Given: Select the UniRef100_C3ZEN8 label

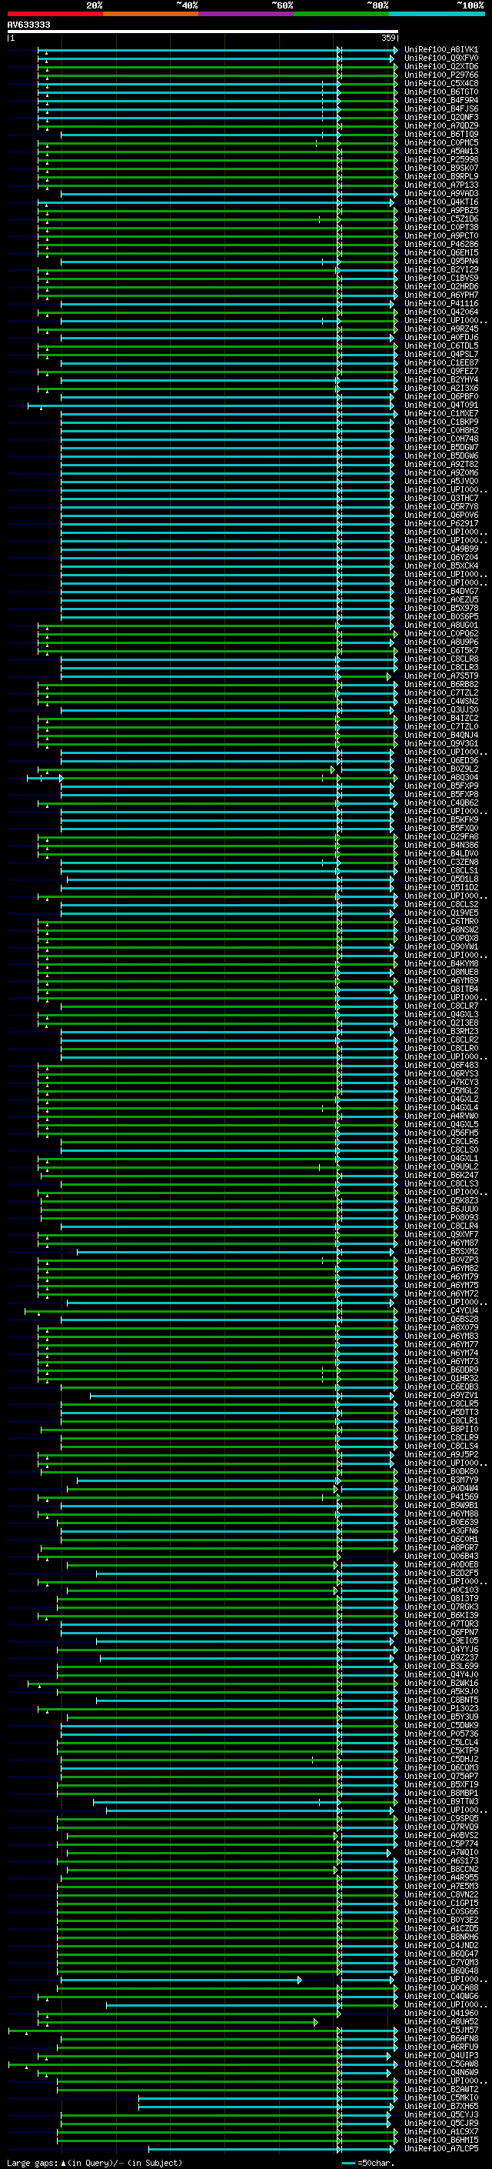Looking at the screenshot, I should 440,863.
